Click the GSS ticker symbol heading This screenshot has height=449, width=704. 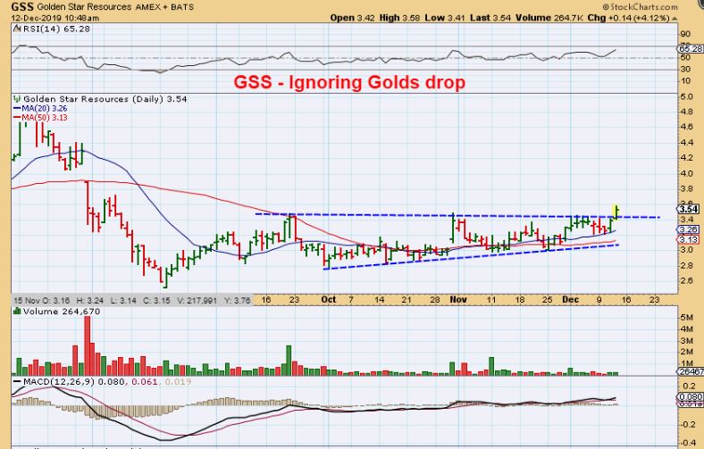click(22, 7)
